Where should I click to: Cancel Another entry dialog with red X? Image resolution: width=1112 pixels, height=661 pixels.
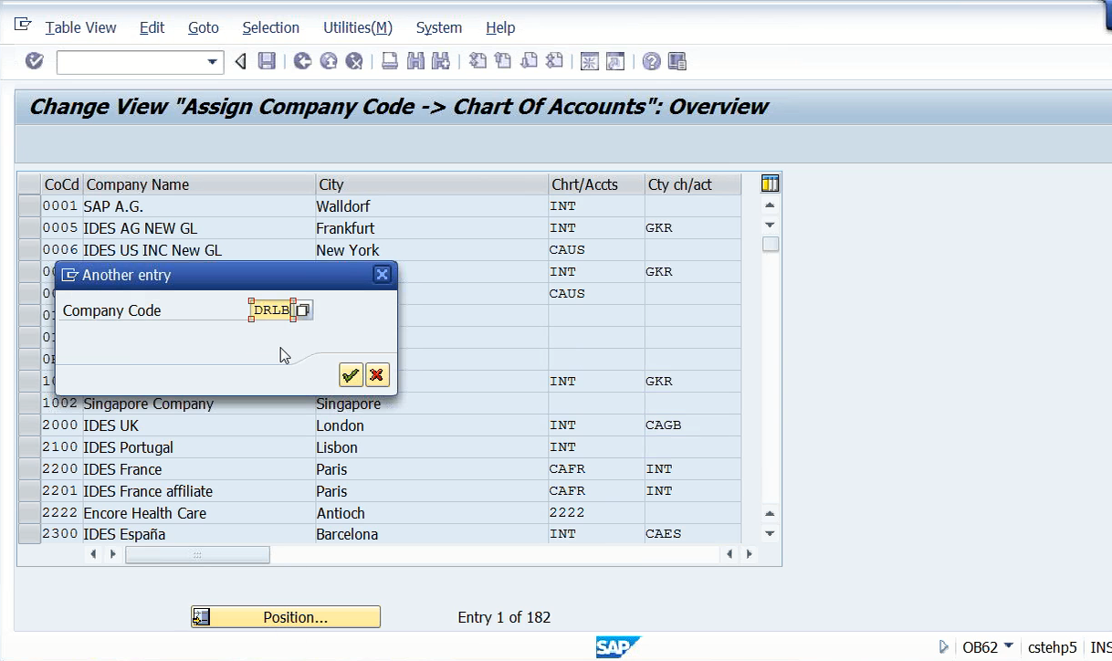[377, 374]
